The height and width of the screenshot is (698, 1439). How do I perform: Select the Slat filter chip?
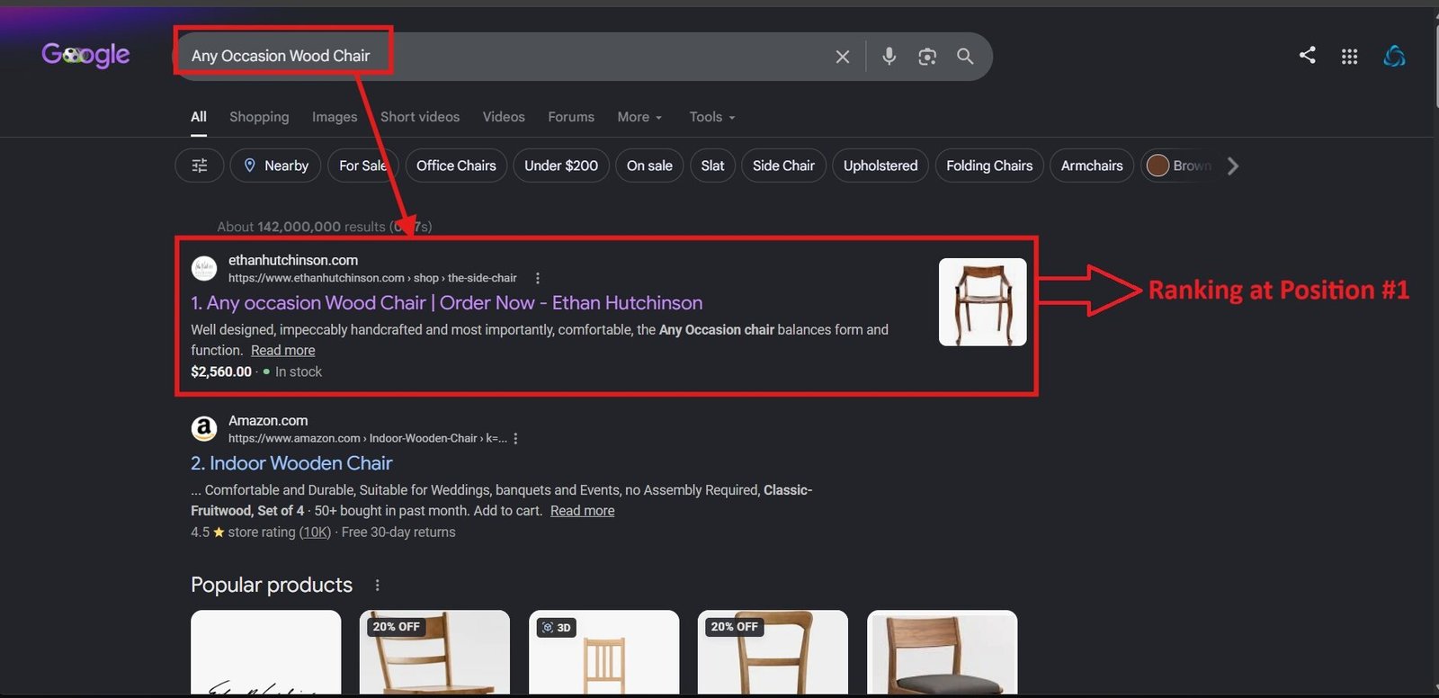point(712,166)
